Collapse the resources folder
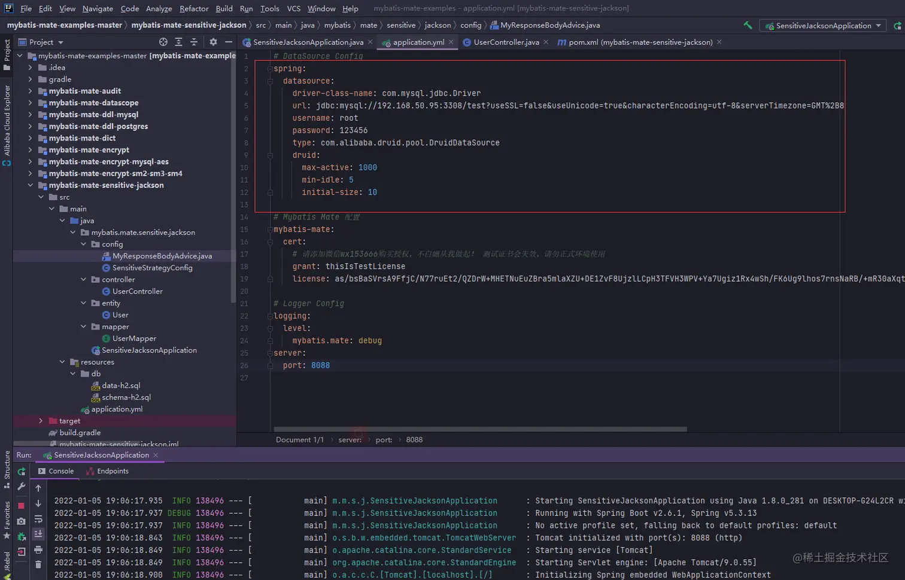The height and width of the screenshot is (580, 905). tap(62, 362)
